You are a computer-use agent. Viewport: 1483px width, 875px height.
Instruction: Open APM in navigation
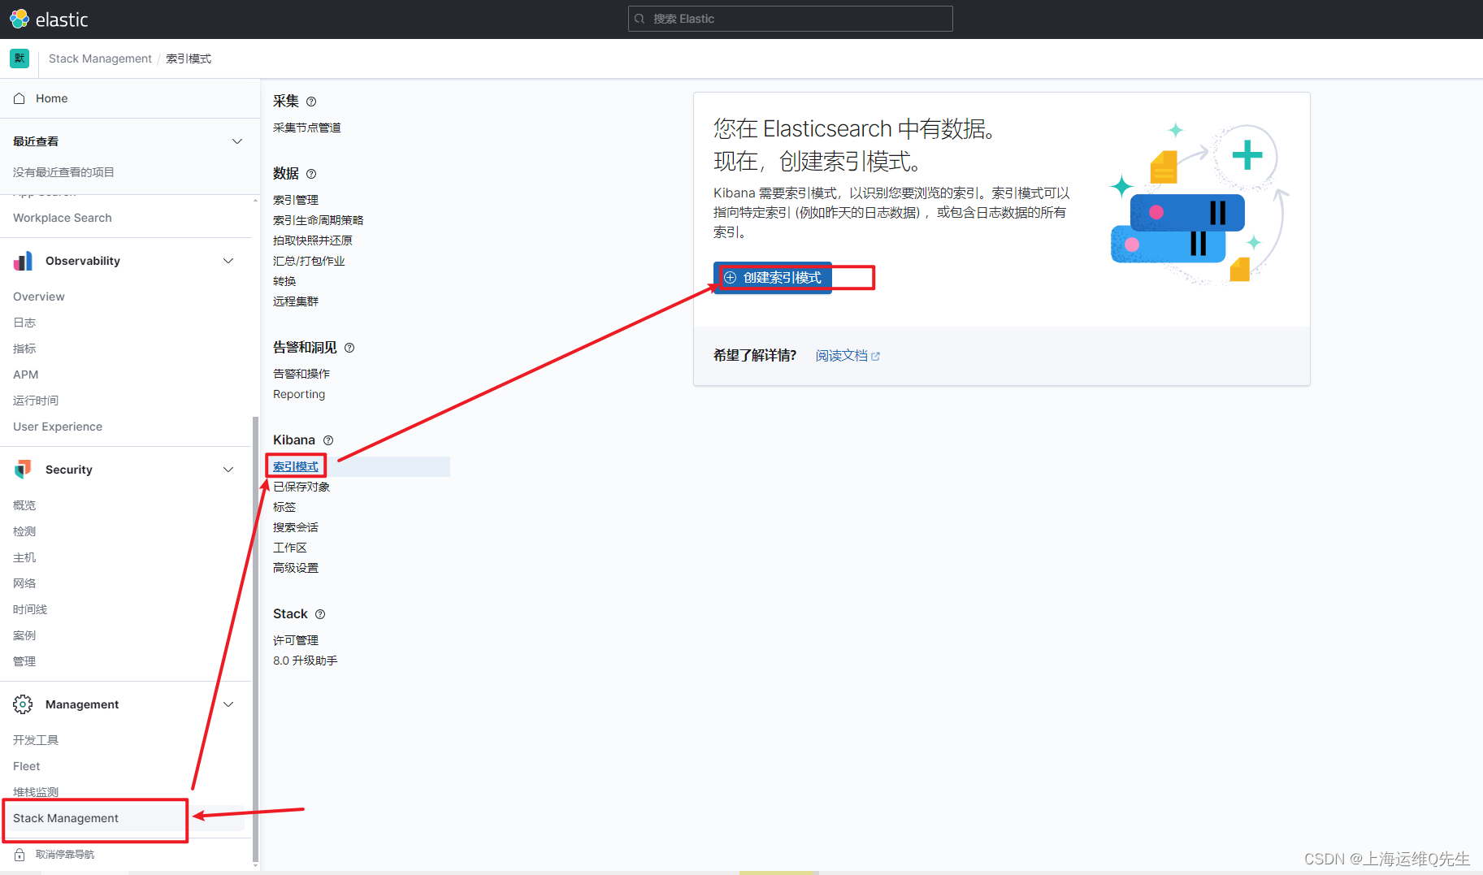26,375
